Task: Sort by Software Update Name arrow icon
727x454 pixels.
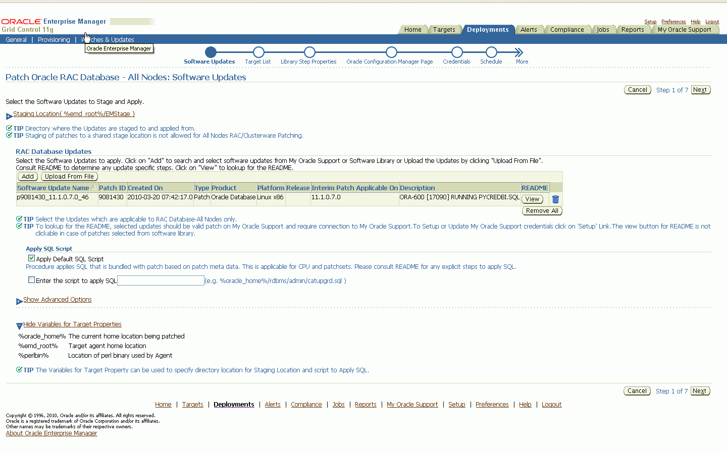Action: (x=93, y=187)
